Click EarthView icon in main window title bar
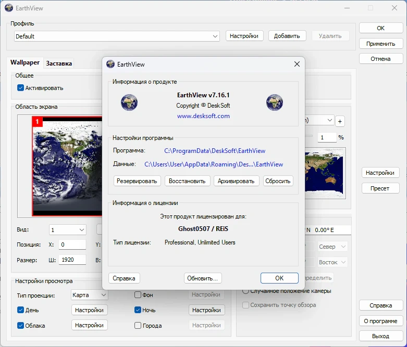Screen dimensions: 407x347 click(x=9, y=8)
